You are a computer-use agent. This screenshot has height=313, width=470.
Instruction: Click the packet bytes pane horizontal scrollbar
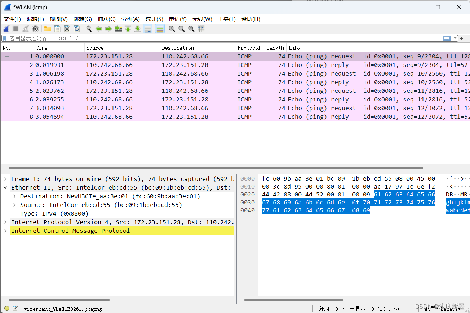coord(293,300)
